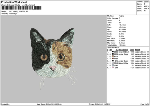Viewport: 150px width, 106px height.
Task: Click the embroidered cat head design preview
Action: (x=53, y=58)
